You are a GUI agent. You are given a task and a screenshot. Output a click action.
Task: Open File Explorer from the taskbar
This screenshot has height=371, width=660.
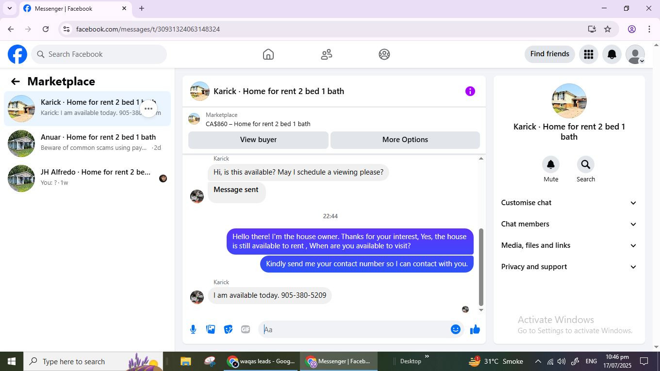pos(186,361)
